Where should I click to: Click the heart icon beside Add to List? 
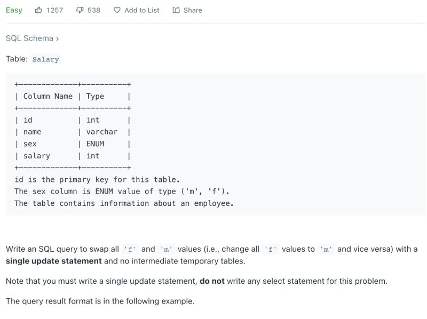[x=117, y=10]
